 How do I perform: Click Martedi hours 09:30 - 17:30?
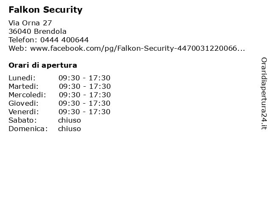coord(85,86)
